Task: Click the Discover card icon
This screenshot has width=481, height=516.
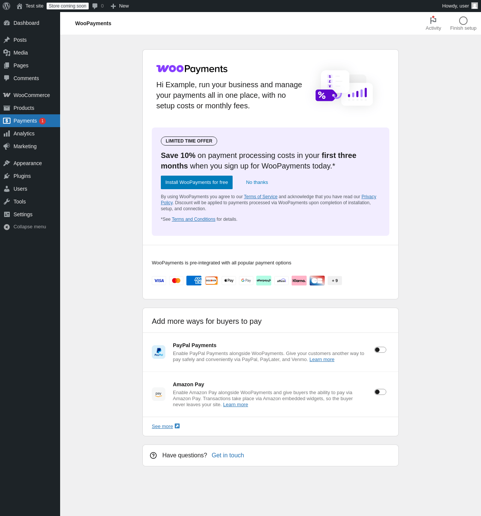Action: pos(211,281)
